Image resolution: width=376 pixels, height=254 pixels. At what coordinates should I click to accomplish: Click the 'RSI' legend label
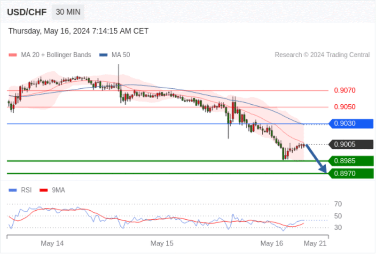coord(26,190)
